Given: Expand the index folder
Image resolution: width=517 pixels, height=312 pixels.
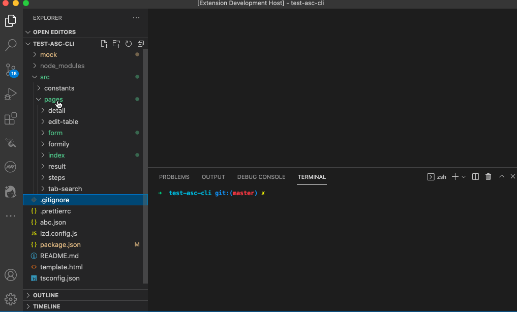Looking at the screenshot, I should tap(83, 155).
